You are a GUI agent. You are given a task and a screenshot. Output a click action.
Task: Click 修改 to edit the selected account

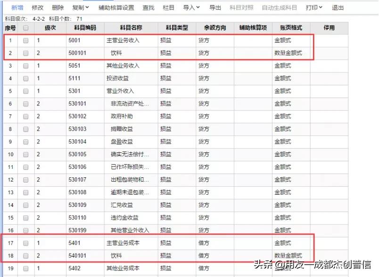(x=37, y=7)
